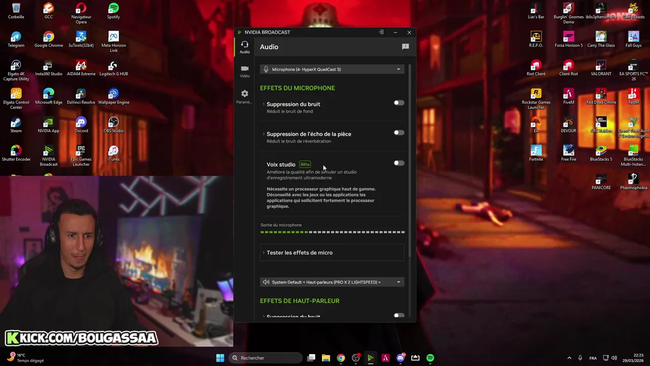The width and height of the screenshot is (650, 366).
Task: Open Discord from the taskbar
Action: (x=401, y=358)
